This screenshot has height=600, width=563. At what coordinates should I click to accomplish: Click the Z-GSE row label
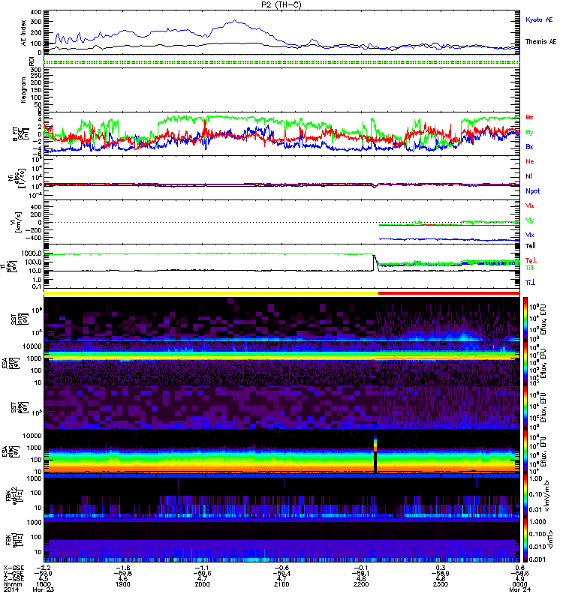pyautogui.click(x=14, y=579)
